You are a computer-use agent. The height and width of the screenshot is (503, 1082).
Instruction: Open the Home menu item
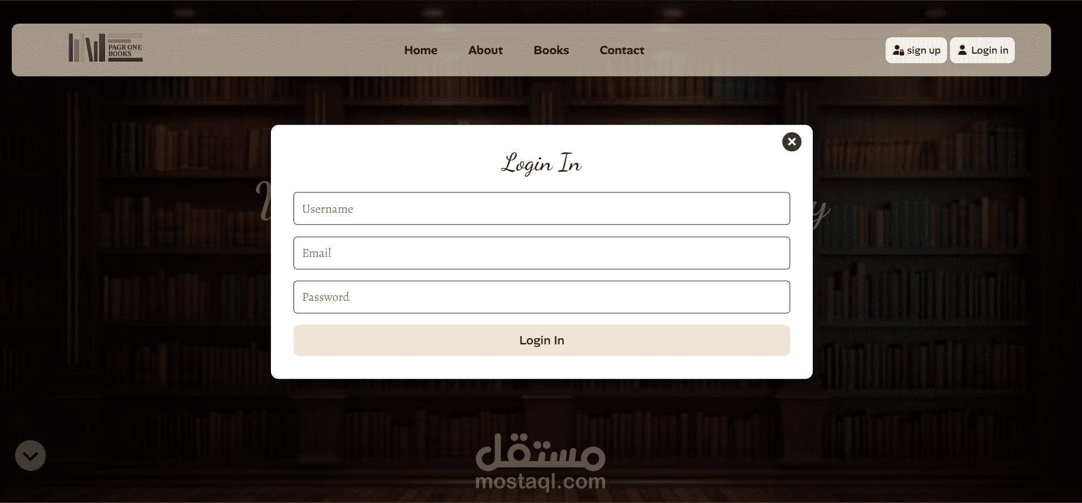click(x=420, y=50)
